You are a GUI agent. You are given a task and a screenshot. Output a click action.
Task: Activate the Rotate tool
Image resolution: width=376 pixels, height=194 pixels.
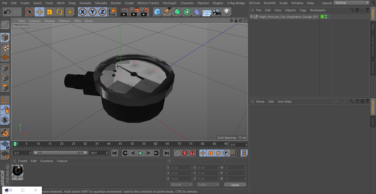coord(59,12)
